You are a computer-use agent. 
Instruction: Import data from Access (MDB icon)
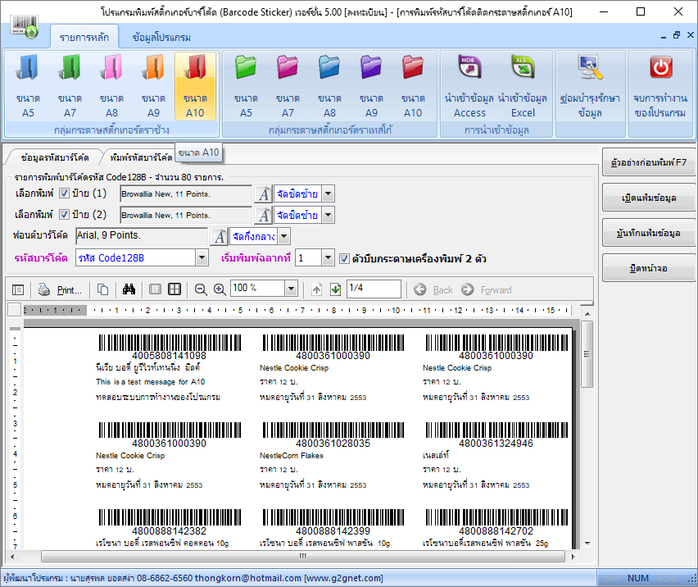469,86
